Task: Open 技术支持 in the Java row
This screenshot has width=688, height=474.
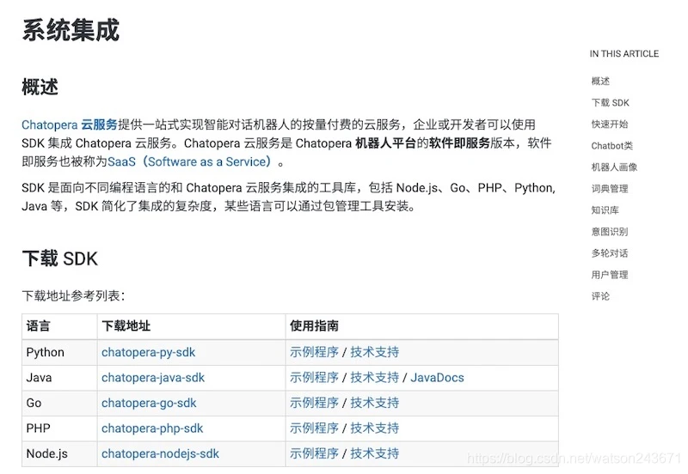Action: (x=375, y=378)
